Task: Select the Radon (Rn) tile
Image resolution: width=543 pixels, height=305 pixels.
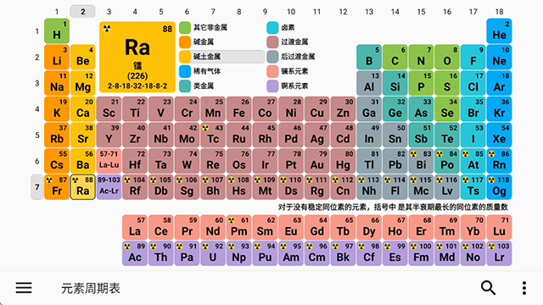Action: 499,161
